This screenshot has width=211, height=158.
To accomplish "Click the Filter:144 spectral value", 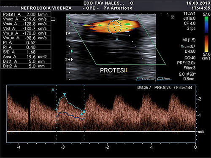I will [184, 88].
